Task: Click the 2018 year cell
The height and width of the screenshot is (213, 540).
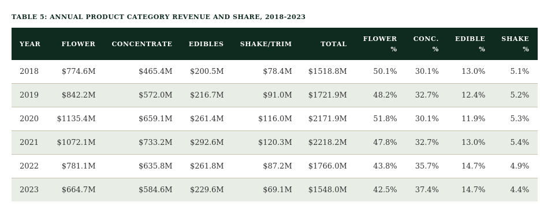Action: point(29,71)
